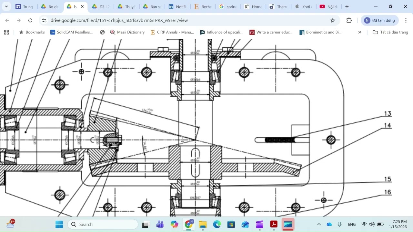Viewport: 413px width, 232px height.
Task: Click the microphone icon in system tray
Action: pos(340,224)
